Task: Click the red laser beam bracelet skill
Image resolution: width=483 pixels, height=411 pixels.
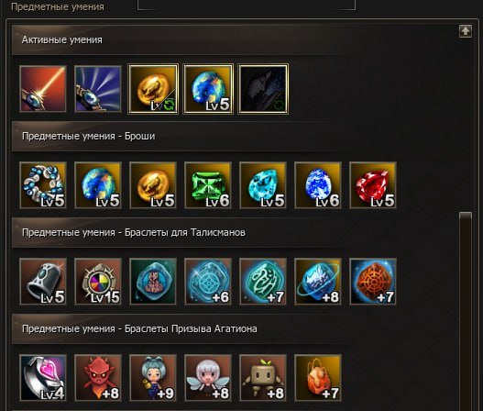Action: (43, 89)
